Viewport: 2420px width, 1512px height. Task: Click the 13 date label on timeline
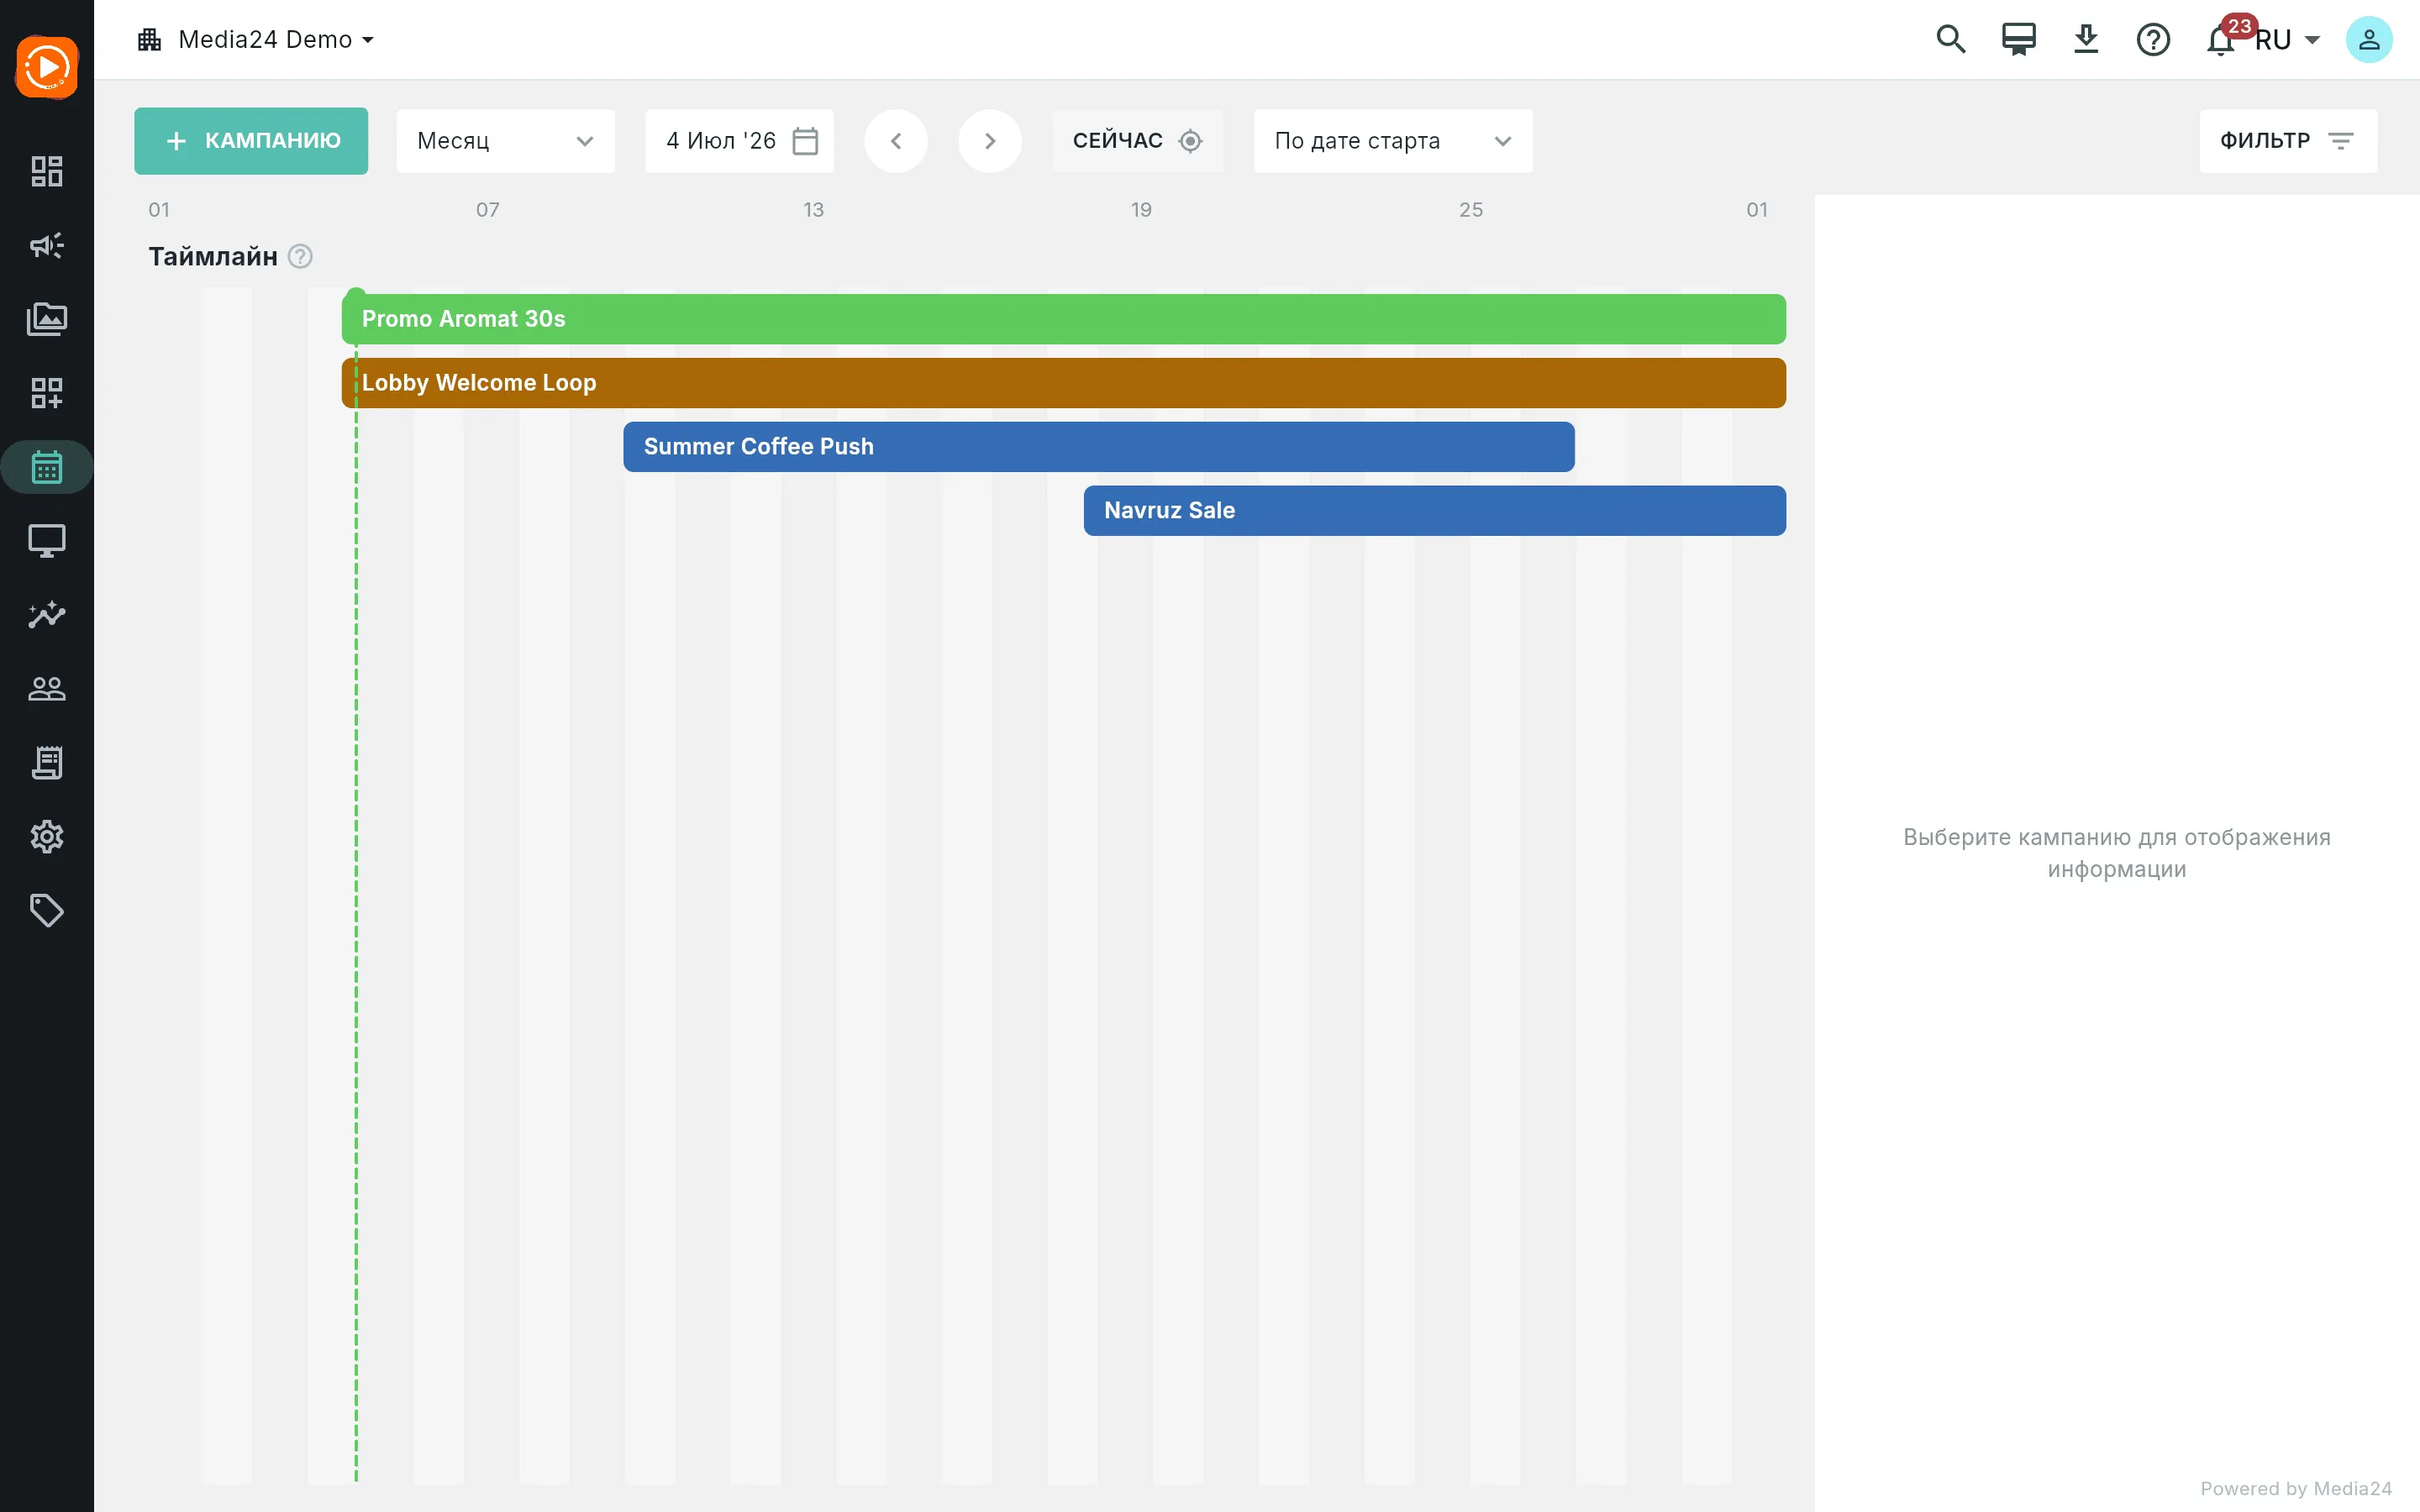pos(814,210)
